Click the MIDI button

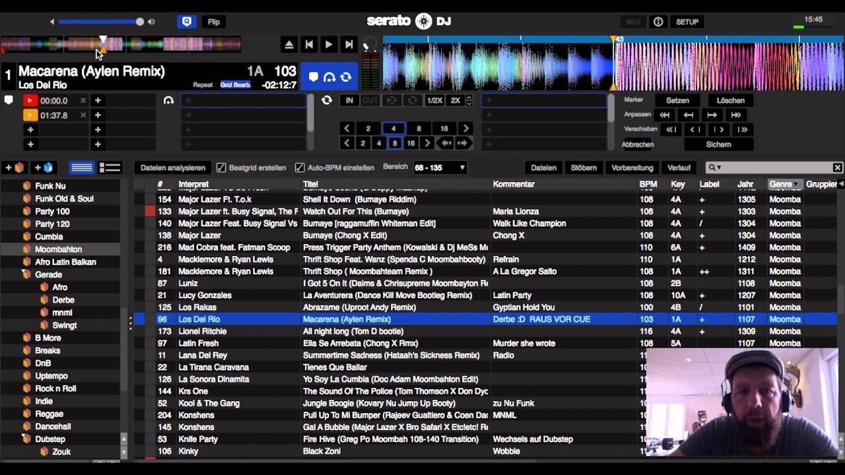[x=633, y=22]
